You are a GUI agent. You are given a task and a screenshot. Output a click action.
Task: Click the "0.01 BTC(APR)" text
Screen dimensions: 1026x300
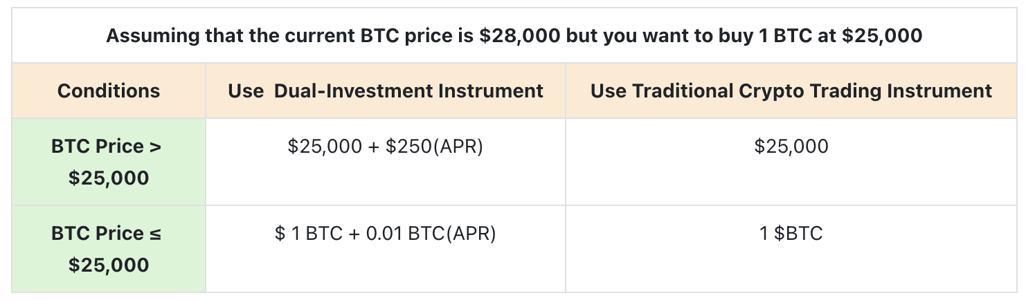(431, 234)
